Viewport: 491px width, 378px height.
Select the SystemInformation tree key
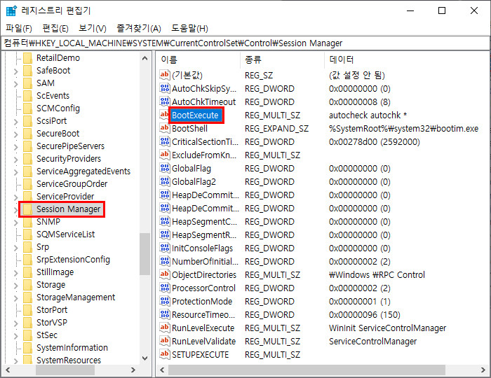72,348
